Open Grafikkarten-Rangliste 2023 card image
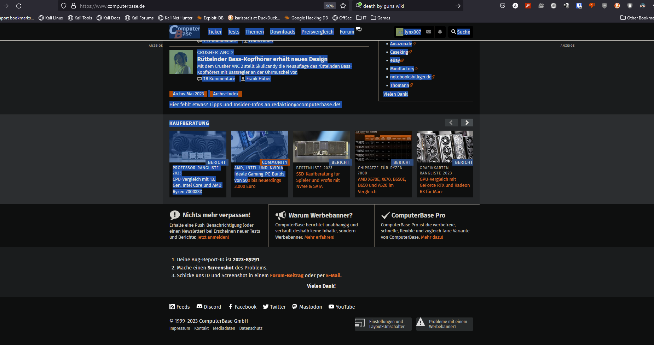Screen dimensions: 654x345 pyautogui.click(x=445, y=147)
